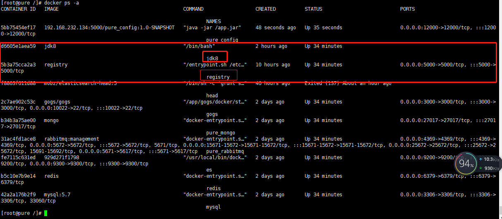Select the "48 seconds ago" created text
This screenshot has height=219, width=502.
(276, 28)
